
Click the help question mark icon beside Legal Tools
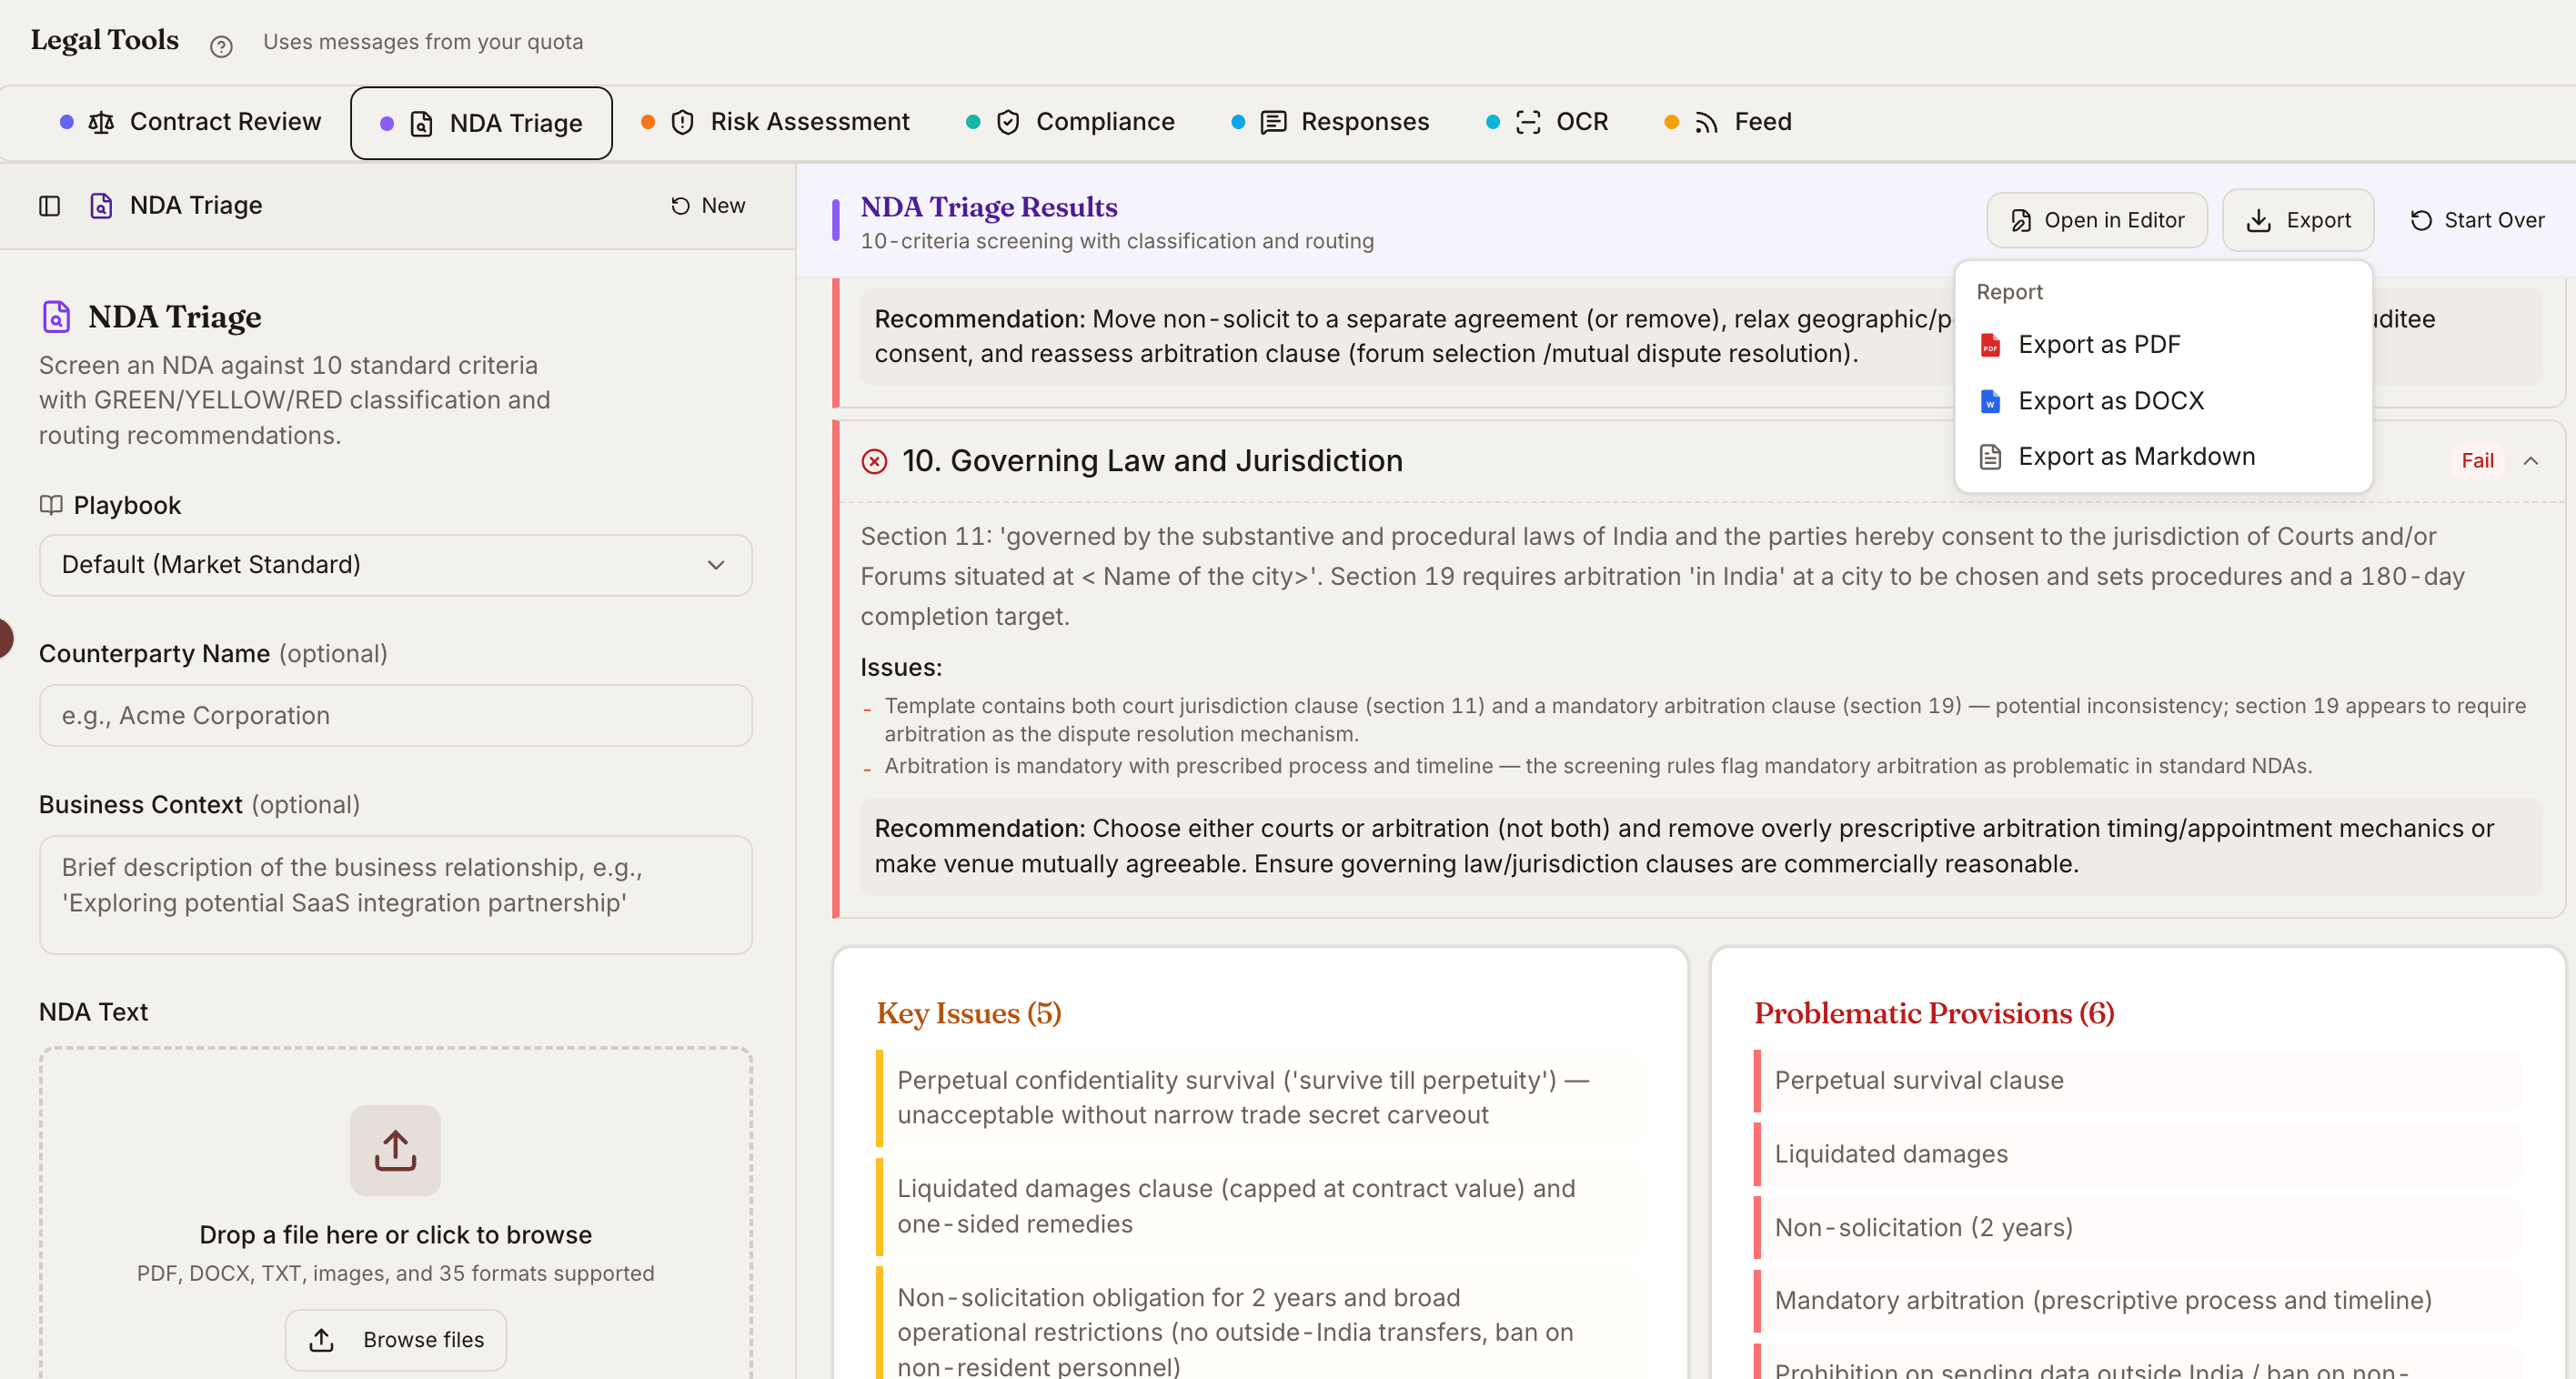(221, 45)
